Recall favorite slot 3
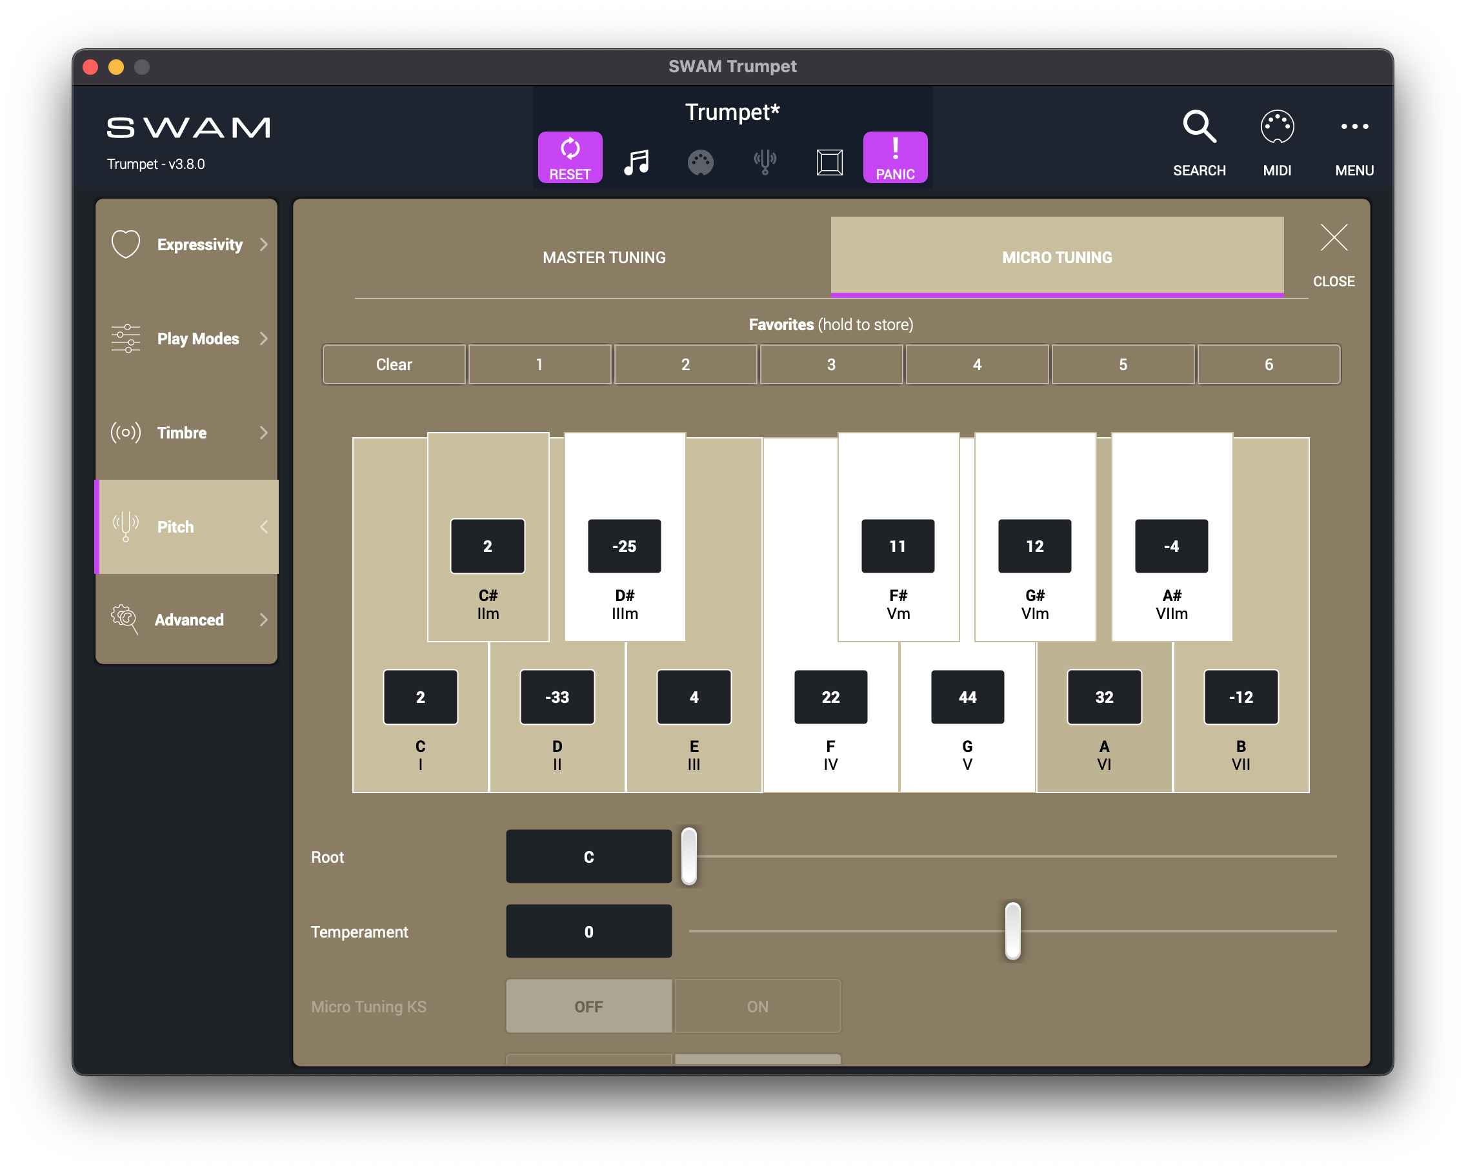Screen dimensions: 1466x1171 831,364
